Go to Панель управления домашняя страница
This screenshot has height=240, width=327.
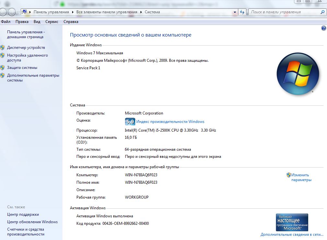coord(26,34)
